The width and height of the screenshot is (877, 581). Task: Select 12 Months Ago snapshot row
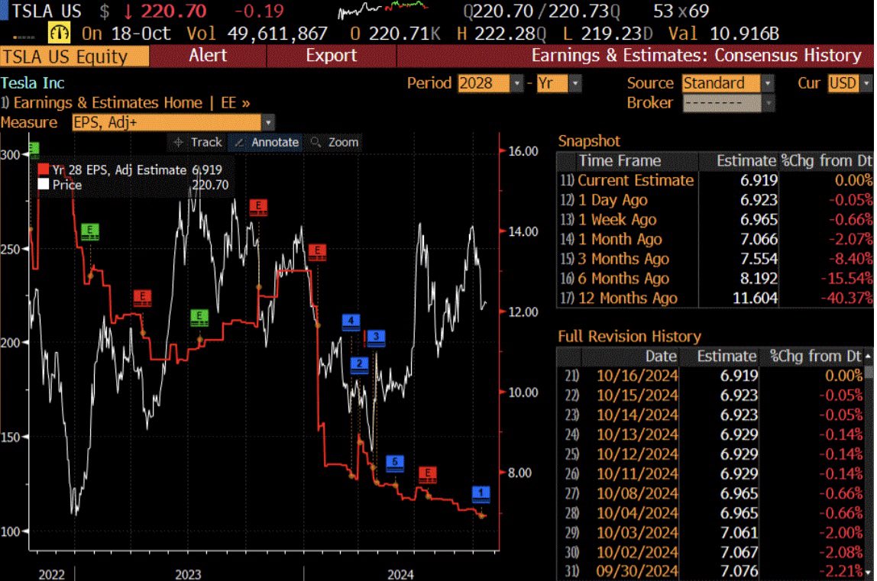715,298
